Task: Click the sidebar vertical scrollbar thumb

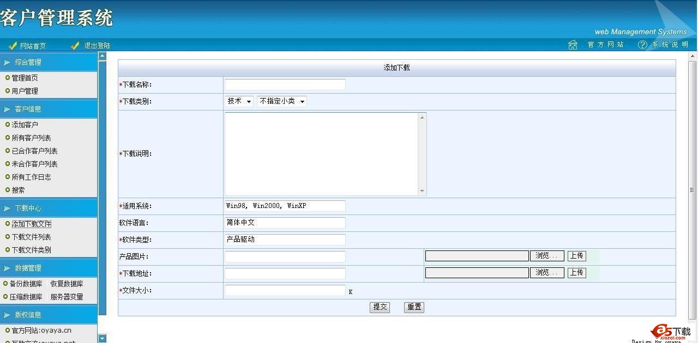Action: 102,188
